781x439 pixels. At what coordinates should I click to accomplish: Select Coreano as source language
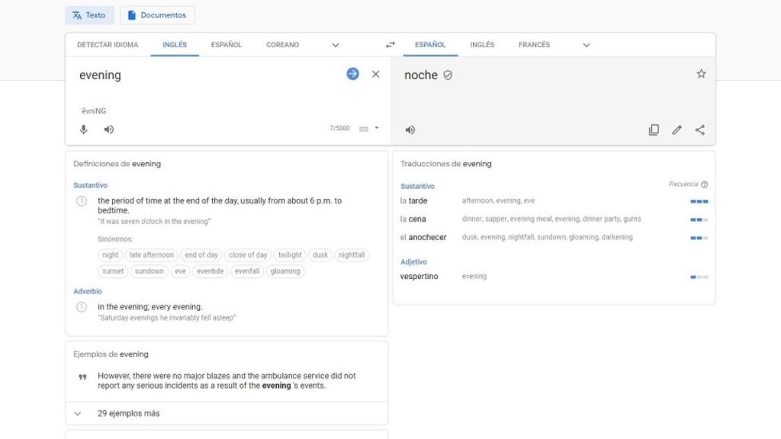coord(281,45)
